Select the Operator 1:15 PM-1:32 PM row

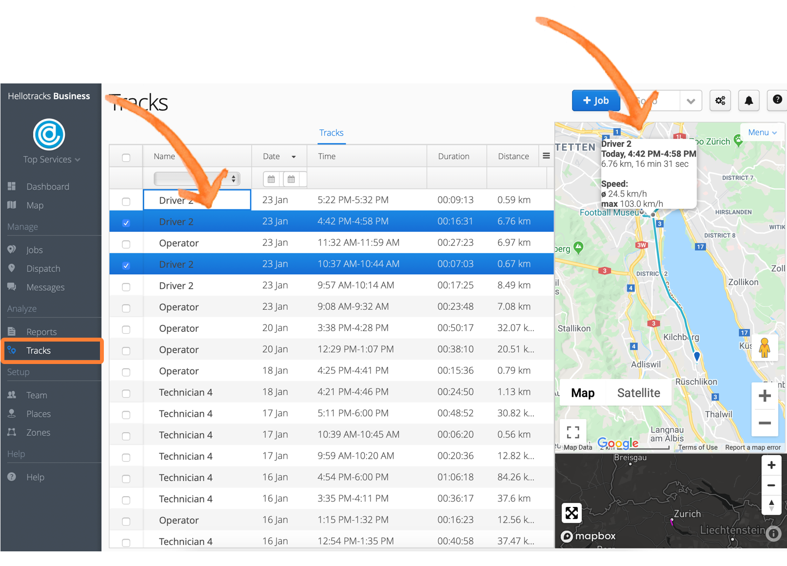[332, 520]
